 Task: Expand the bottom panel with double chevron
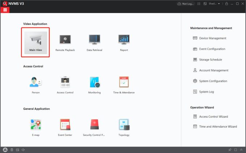pyautogui.click(x=241, y=150)
